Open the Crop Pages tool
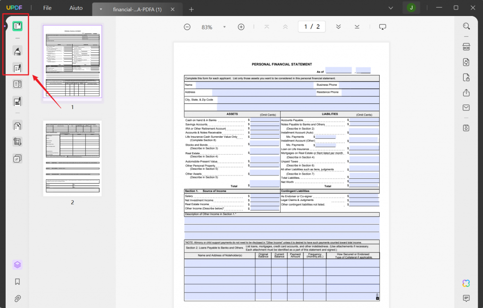Viewport: 483px width, 308px height. [17, 142]
